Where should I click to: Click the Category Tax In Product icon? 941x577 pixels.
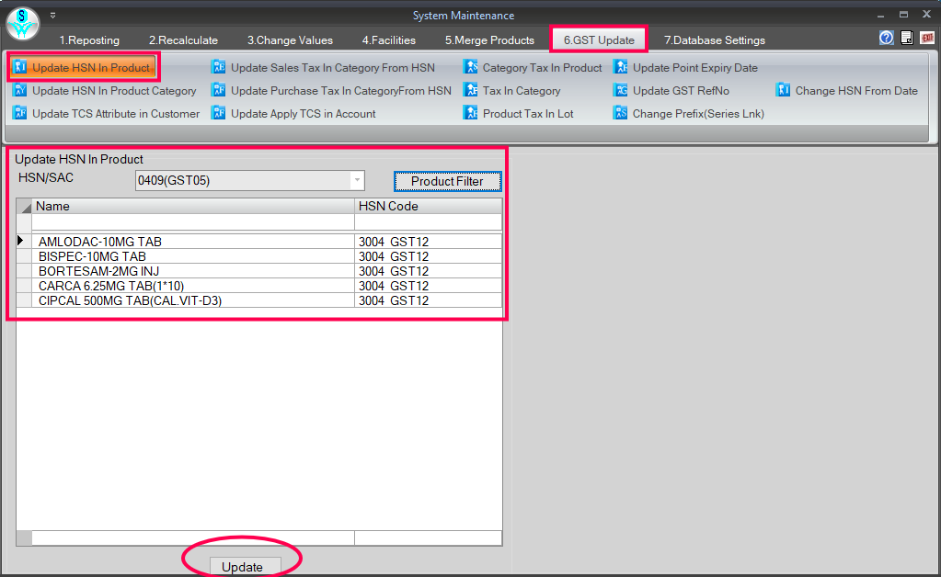click(x=471, y=68)
